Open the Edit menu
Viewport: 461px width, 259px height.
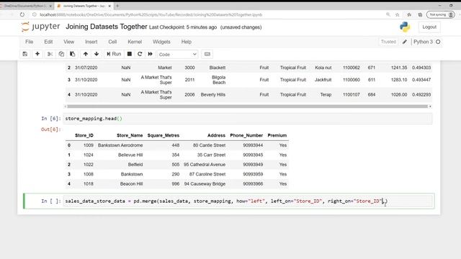point(48,42)
